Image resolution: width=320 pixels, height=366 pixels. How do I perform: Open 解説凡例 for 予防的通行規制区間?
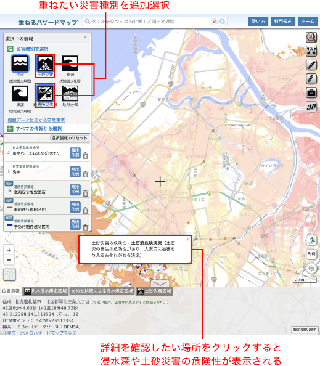pyautogui.click(x=75, y=224)
